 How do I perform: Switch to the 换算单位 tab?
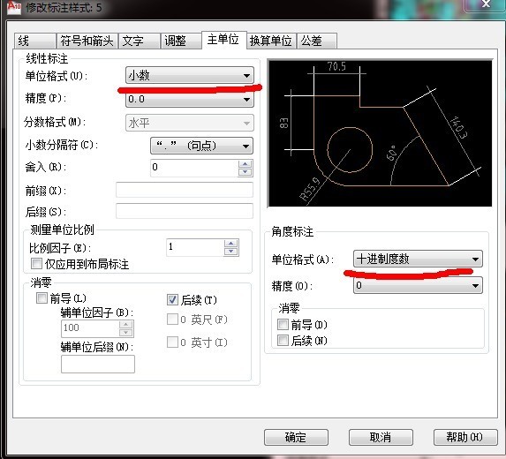pyautogui.click(x=271, y=41)
